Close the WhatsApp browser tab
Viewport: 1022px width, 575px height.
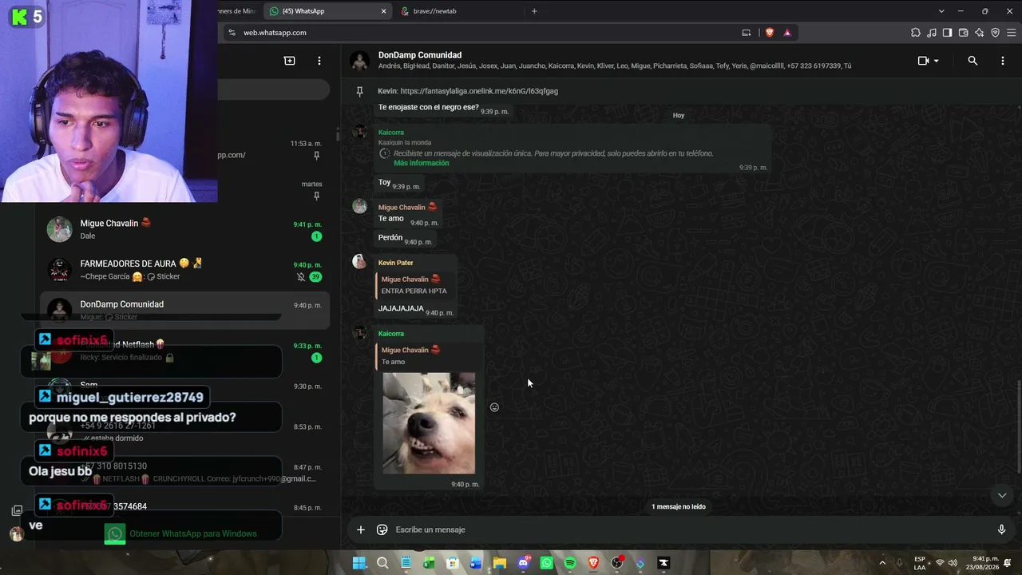(383, 11)
